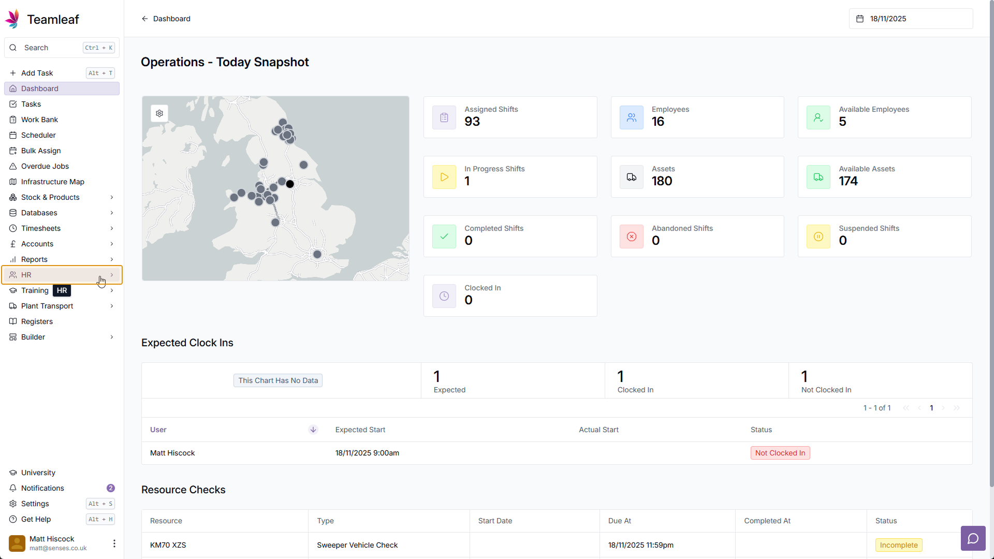The image size is (994, 559).
Task: Go to Infrastructure Map page
Action: coord(52,182)
